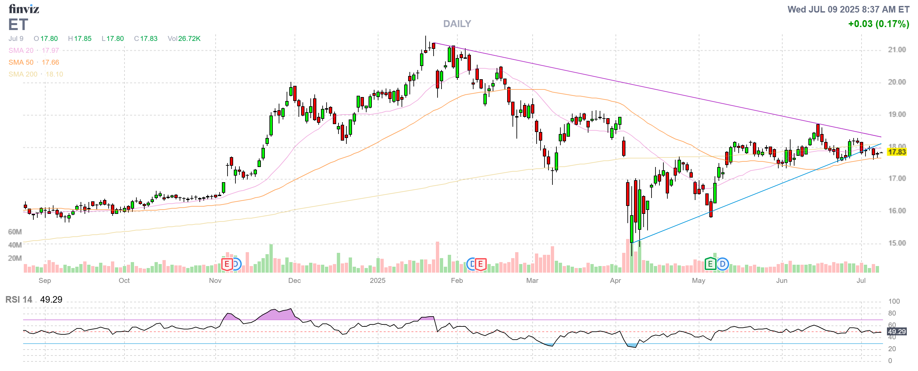The image size is (918, 371).
Task: Open the RSI 14 indicator settings
Action: click(x=19, y=299)
